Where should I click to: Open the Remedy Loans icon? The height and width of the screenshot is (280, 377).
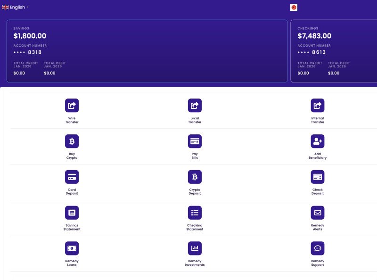(x=72, y=248)
